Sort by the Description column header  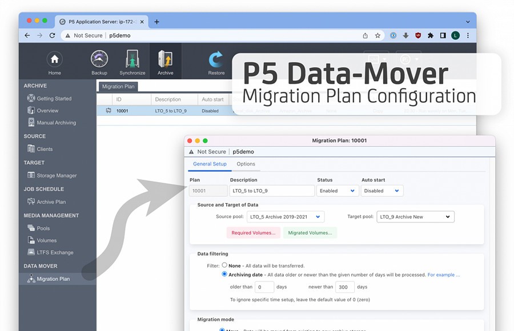click(174, 99)
